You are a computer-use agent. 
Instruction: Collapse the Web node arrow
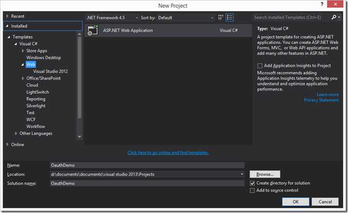[23, 65]
